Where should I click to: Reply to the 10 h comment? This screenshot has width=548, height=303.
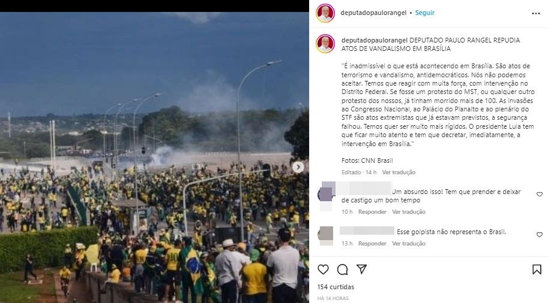pos(372,211)
